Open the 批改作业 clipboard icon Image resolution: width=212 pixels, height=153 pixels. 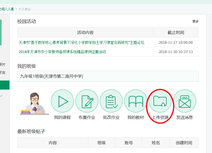pos(111,101)
